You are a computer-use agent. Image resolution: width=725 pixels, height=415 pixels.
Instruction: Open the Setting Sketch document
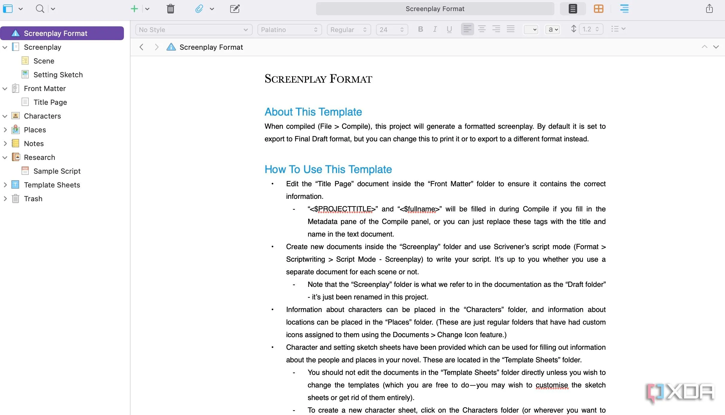point(58,75)
